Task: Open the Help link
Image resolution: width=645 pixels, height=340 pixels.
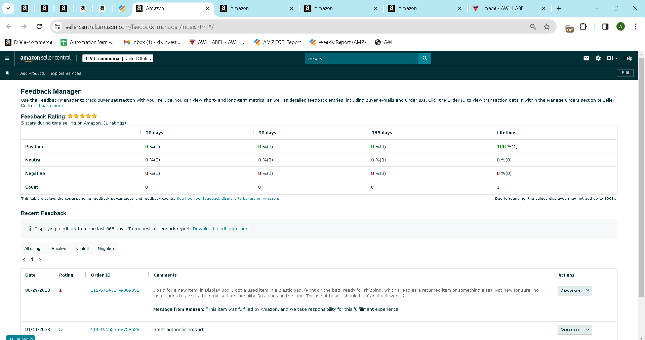Action: (628, 58)
